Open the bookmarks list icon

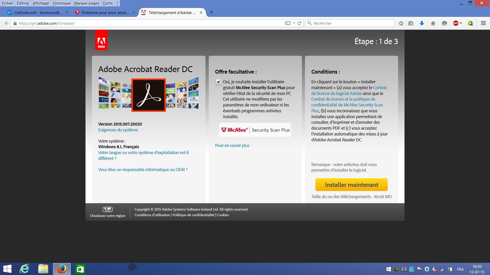click(x=411, y=23)
